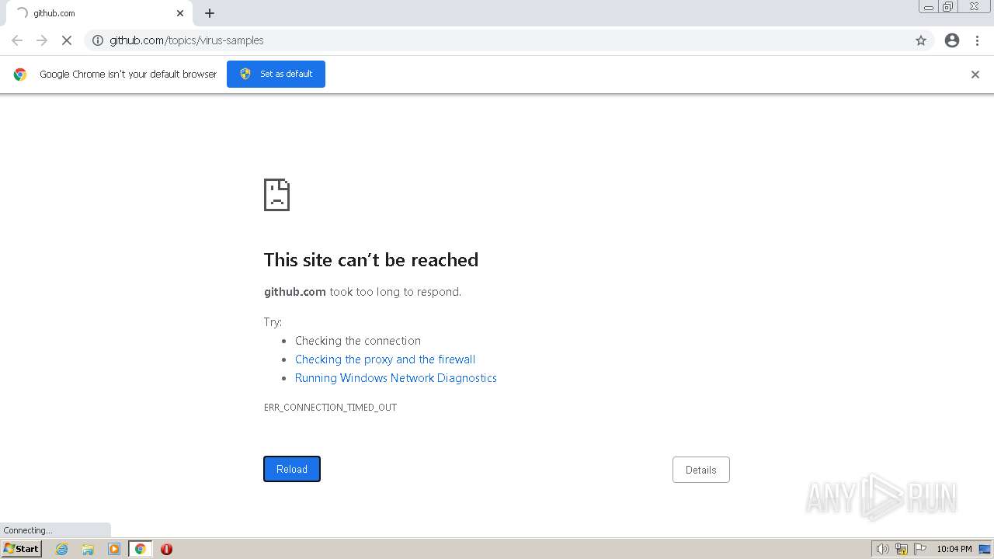Viewport: 994px width, 559px height.
Task: Click the forward navigation arrow
Action: [x=42, y=40]
